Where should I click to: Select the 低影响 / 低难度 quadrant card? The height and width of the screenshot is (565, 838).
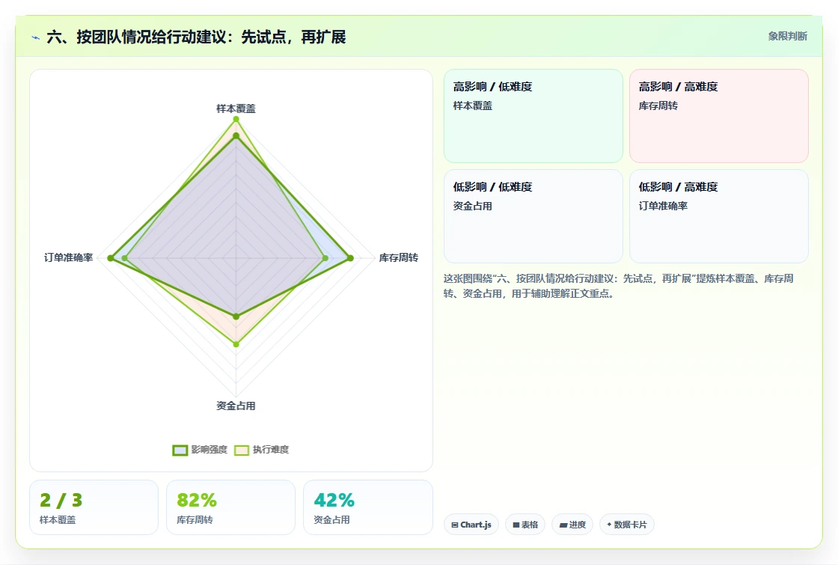point(533,216)
